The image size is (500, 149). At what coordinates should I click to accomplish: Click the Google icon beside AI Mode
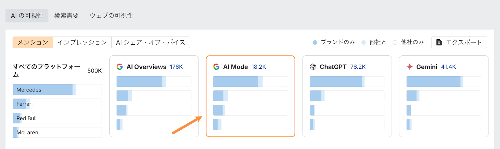click(216, 67)
